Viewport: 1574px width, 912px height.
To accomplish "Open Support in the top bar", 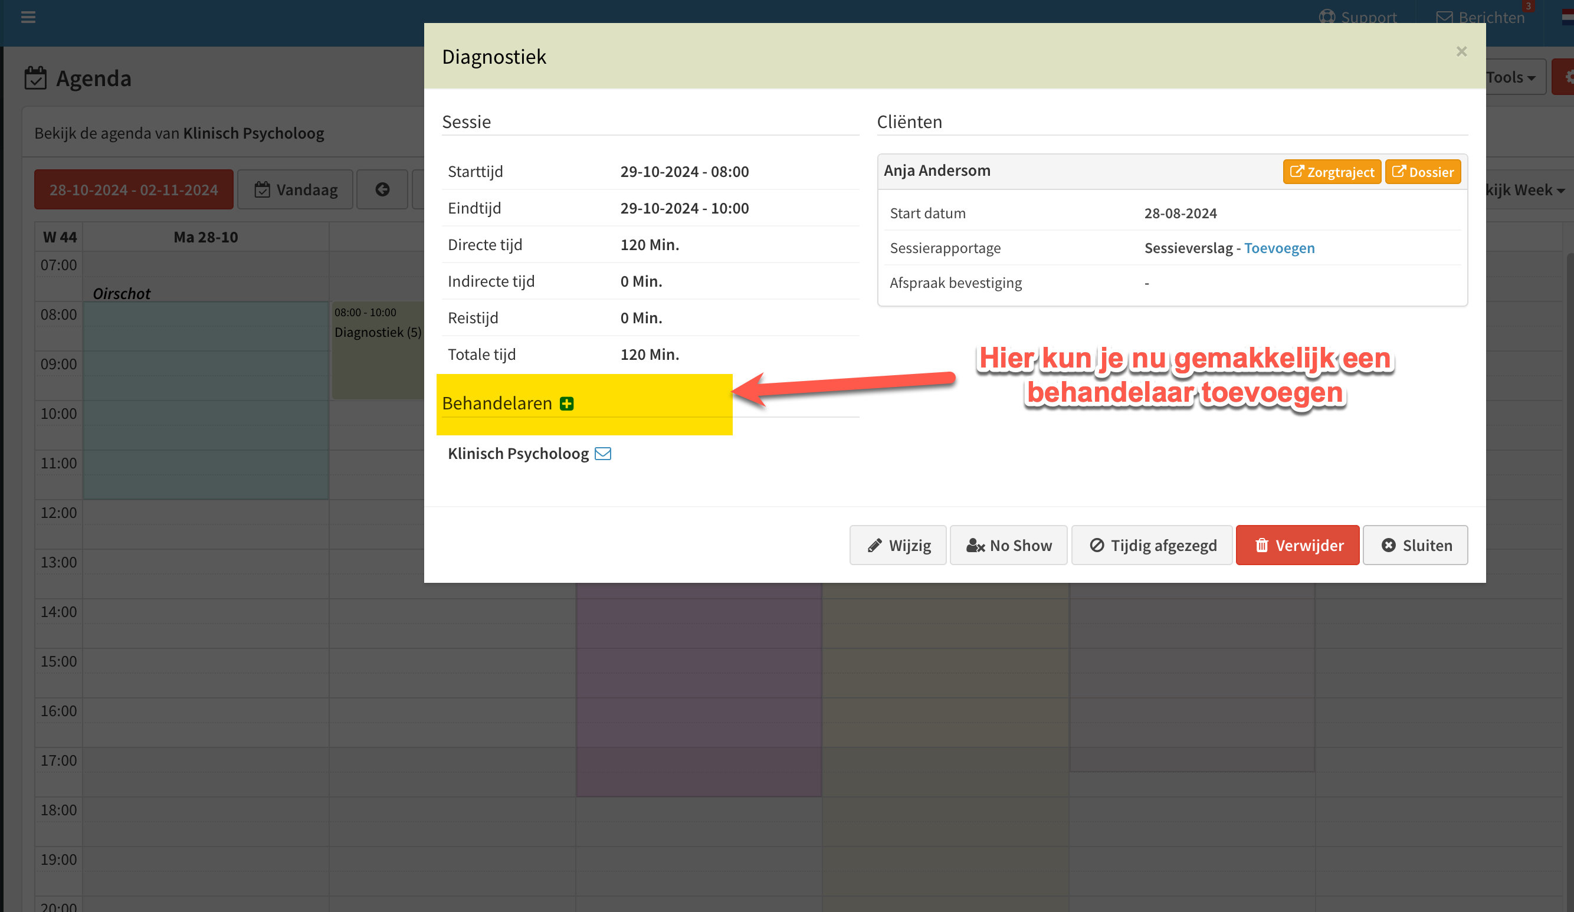I will click(1358, 17).
